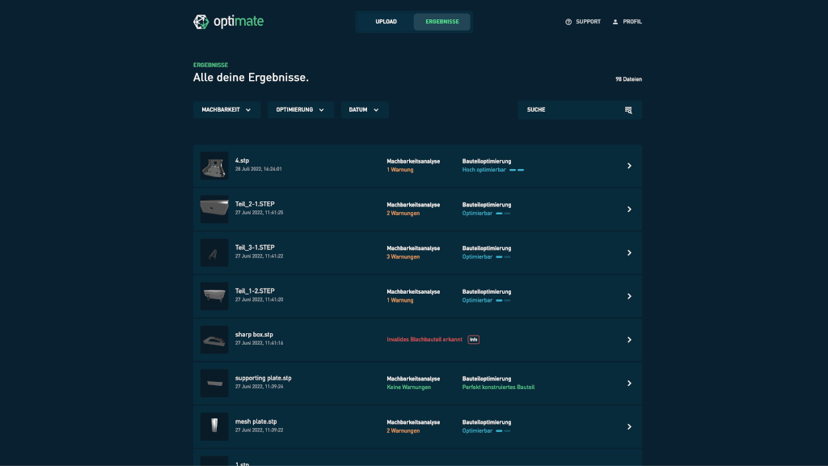Open details arrow for supporting plate.stp
828x466 pixels.
tap(629, 383)
